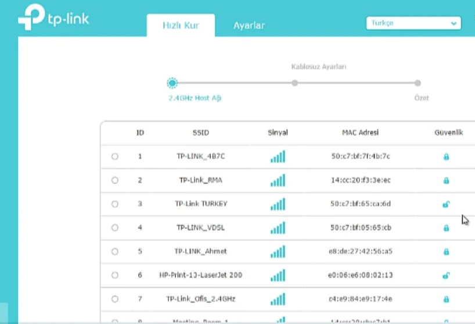
Task: Click the Kablosuz Ayarları progress step dot
Action: [295, 83]
